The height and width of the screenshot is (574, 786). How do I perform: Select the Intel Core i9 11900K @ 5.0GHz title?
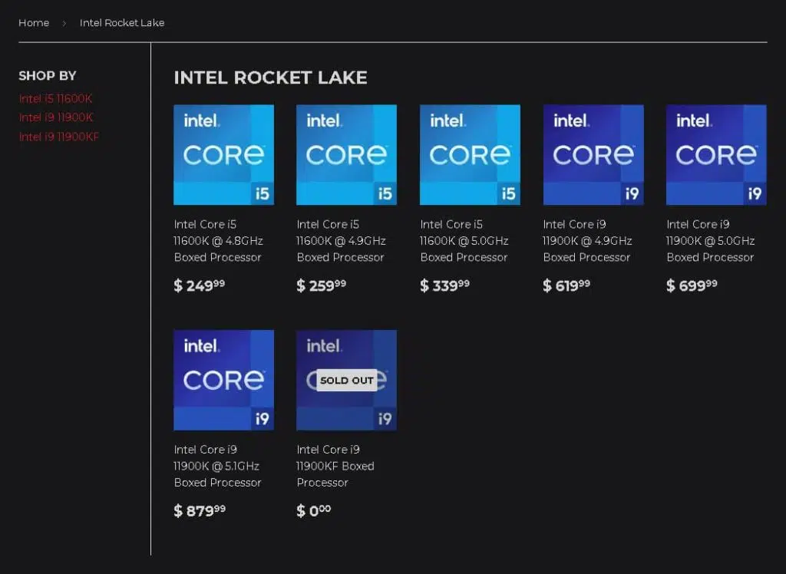(x=710, y=241)
